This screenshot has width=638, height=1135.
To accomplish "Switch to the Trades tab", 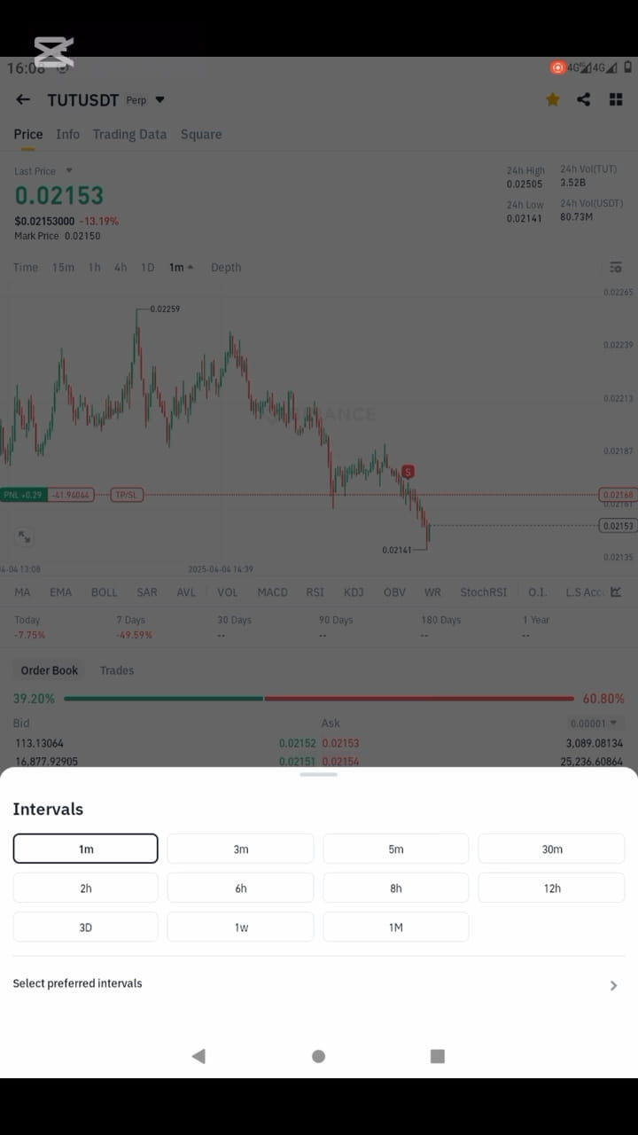I will [x=117, y=670].
